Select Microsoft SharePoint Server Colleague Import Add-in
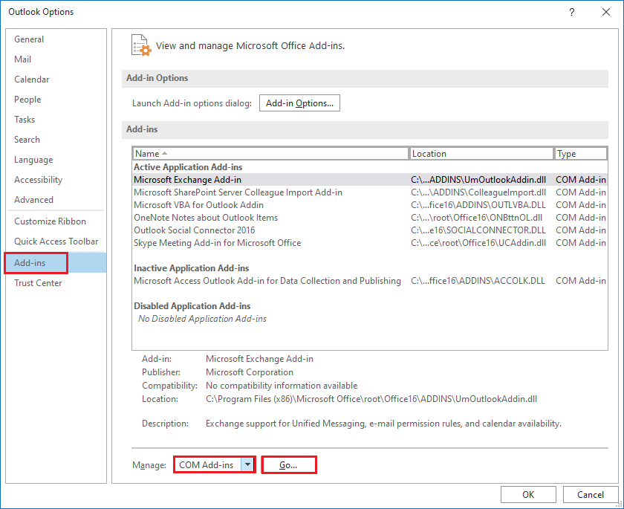This screenshot has width=624, height=509. tap(370, 192)
